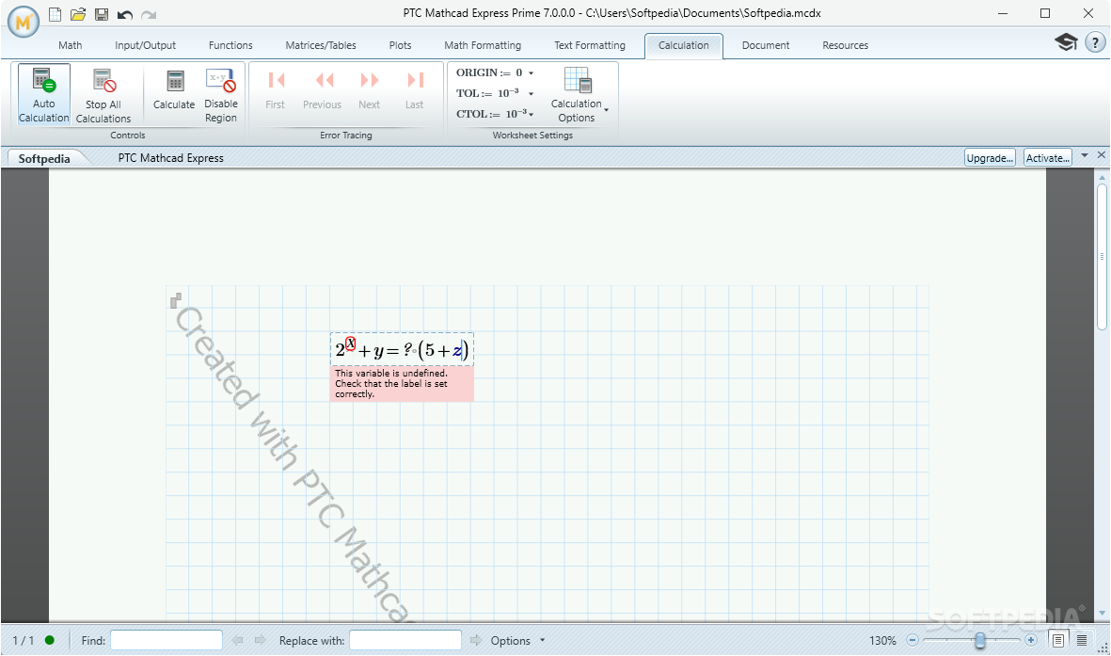Zoom in with plus button
Viewport: 1111px width, 656px height.
coord(1031,640)
